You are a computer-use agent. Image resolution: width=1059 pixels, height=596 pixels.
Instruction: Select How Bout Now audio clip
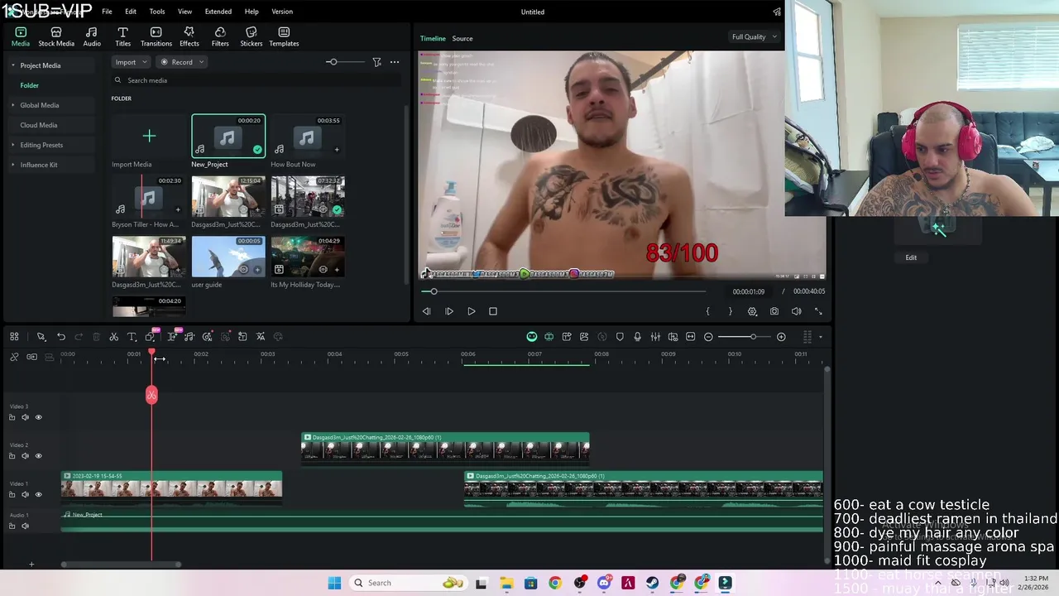coord(307,136)
